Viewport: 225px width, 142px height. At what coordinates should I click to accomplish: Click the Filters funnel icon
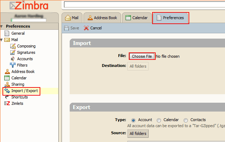tap(13, 65)
